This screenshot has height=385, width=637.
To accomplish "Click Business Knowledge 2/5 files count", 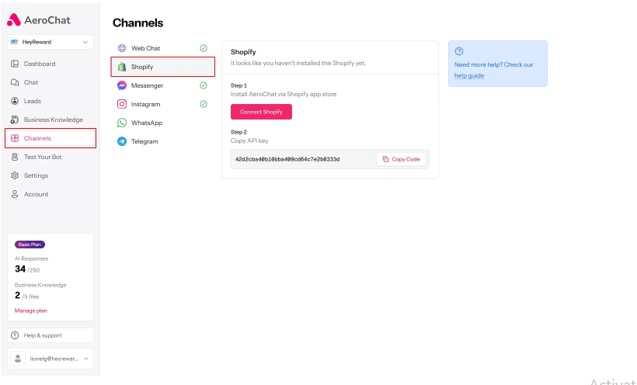I will 27,296.
